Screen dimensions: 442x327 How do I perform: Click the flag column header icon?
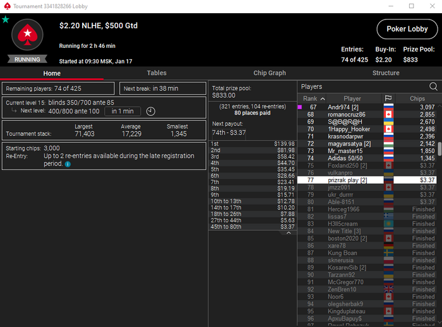tap(388, 98)
